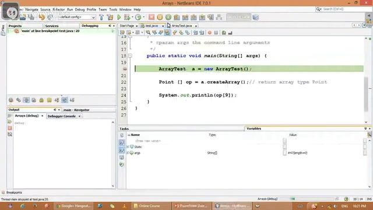Image resolution: width=373 pixels, height=210 pixels.
Task: Click the Debug Project toolbar icon
Action: (x=127, y=17)
